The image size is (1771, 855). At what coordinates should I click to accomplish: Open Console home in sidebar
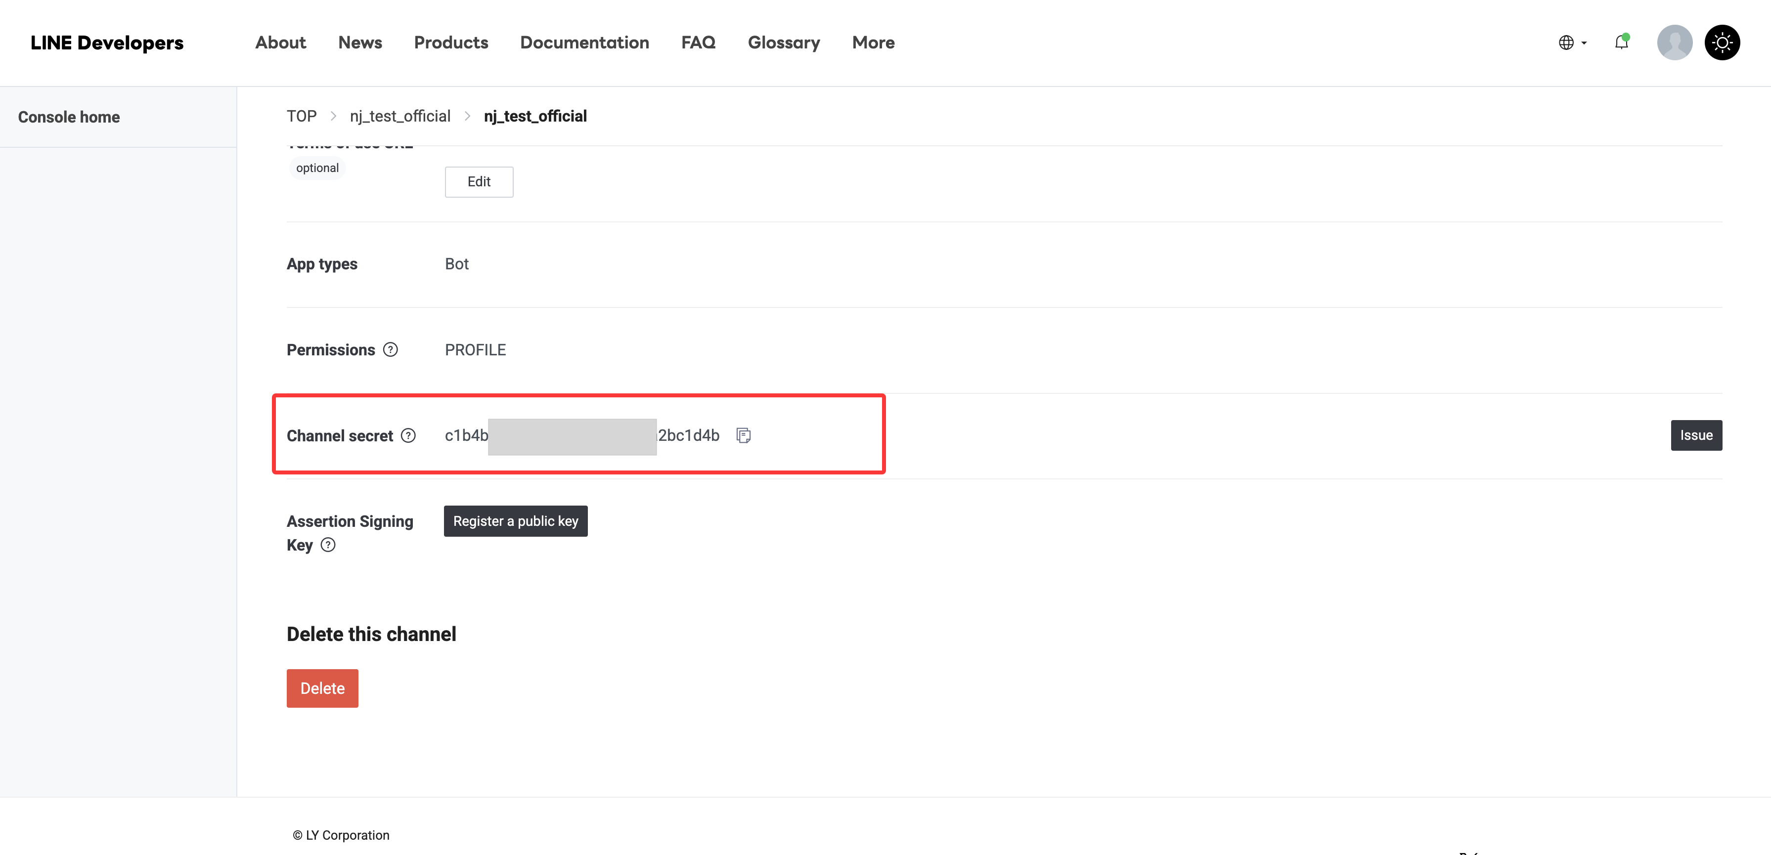(x=69, y=117)
